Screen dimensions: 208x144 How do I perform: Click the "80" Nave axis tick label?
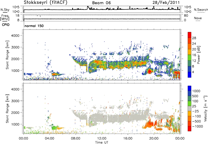186,16
